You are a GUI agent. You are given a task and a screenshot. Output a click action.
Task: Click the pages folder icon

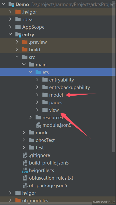45,102
